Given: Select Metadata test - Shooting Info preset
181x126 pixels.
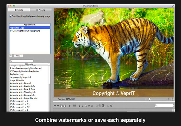Looking at the screenshot, I should 29,92.
